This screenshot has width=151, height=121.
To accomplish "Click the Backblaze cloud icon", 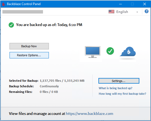I will click(128, 51).
